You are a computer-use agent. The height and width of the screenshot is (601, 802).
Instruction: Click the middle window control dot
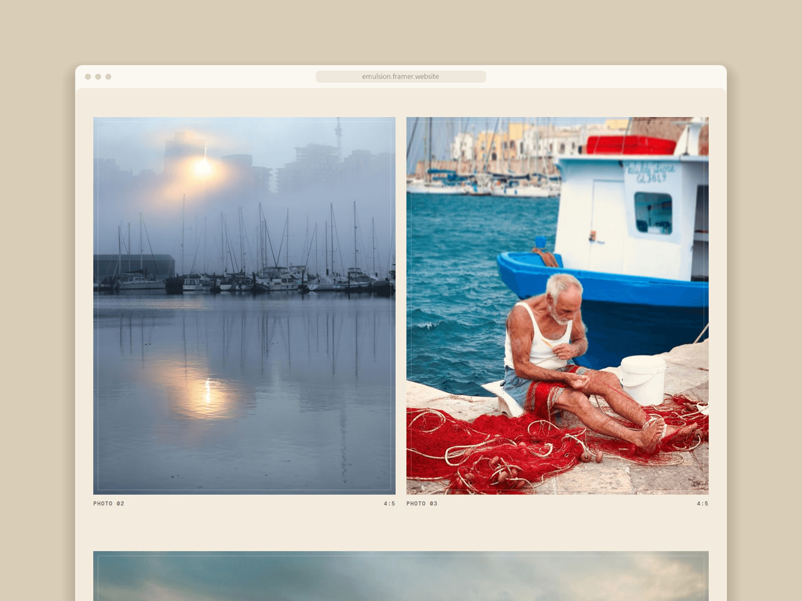point(98,76)
